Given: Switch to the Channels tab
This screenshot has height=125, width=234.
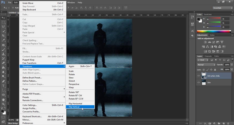Looking at the screenshot, I should (x=208, y=56).
